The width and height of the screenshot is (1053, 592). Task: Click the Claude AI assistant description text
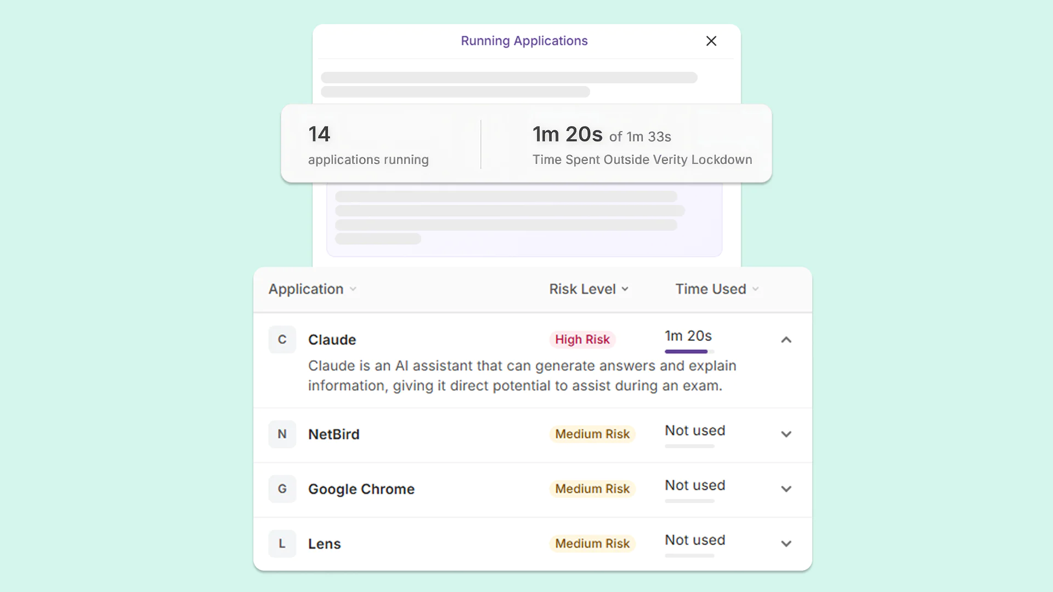[x=522, y=376]
